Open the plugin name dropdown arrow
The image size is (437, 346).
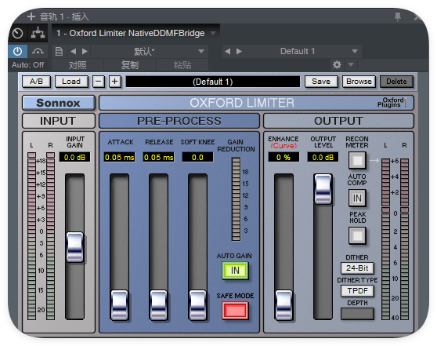(213, 33)
